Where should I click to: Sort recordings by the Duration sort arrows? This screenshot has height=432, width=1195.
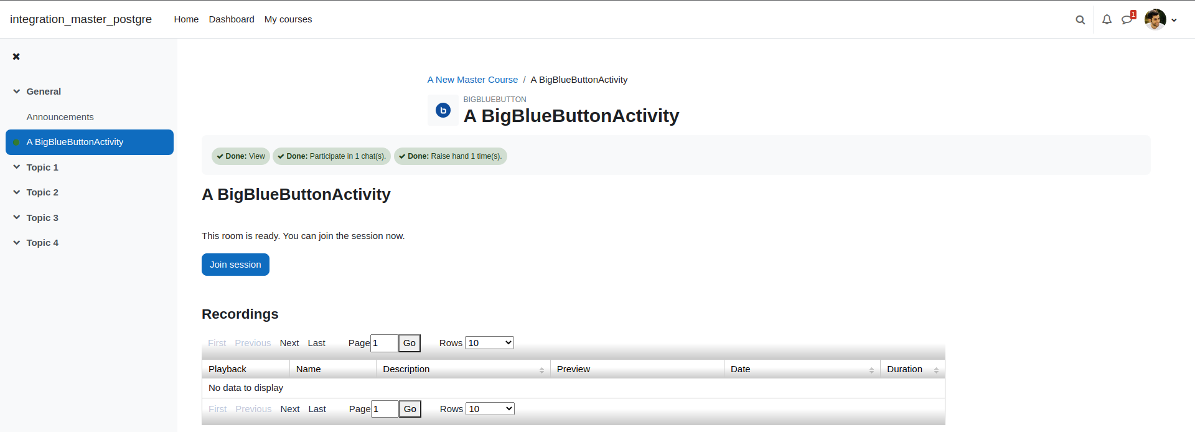coord(936,370)
